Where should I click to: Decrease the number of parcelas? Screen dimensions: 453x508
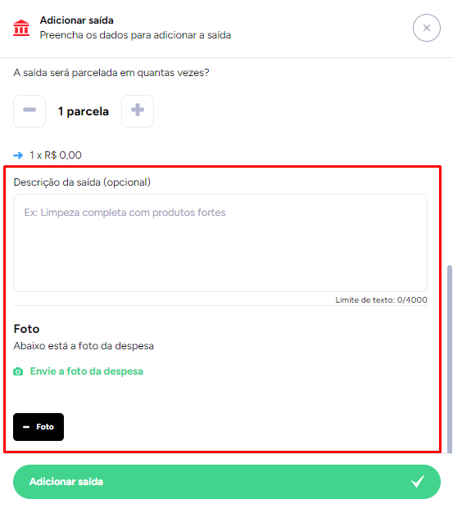(29, 111)
